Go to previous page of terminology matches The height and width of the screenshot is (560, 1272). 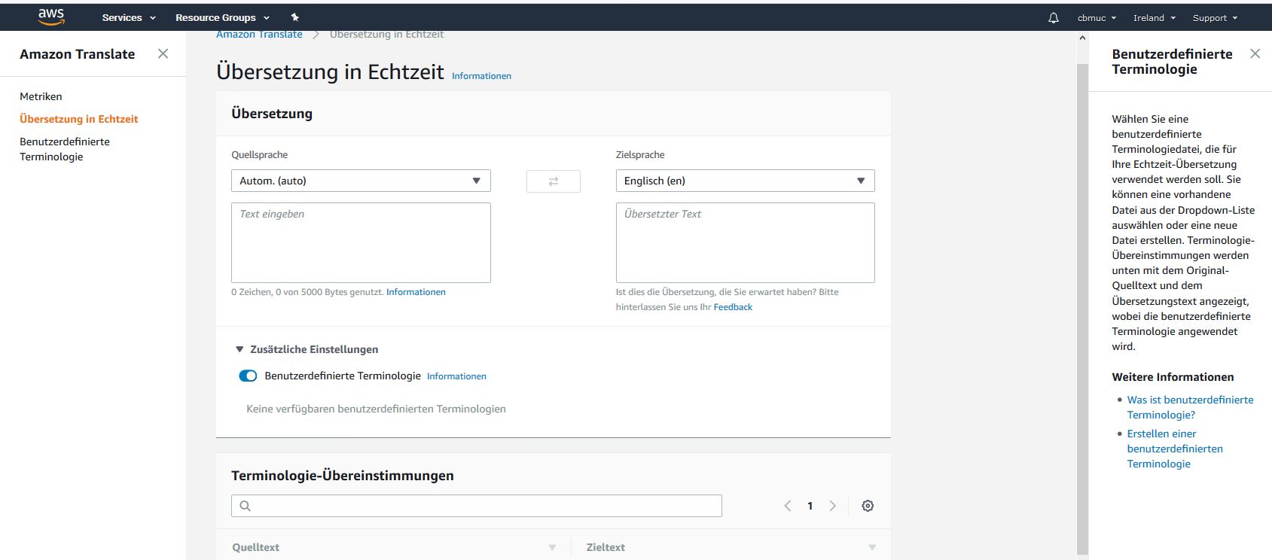click(x=788, y=506)
